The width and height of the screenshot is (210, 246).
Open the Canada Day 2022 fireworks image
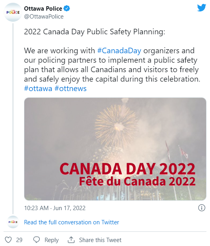coord(115,149)
